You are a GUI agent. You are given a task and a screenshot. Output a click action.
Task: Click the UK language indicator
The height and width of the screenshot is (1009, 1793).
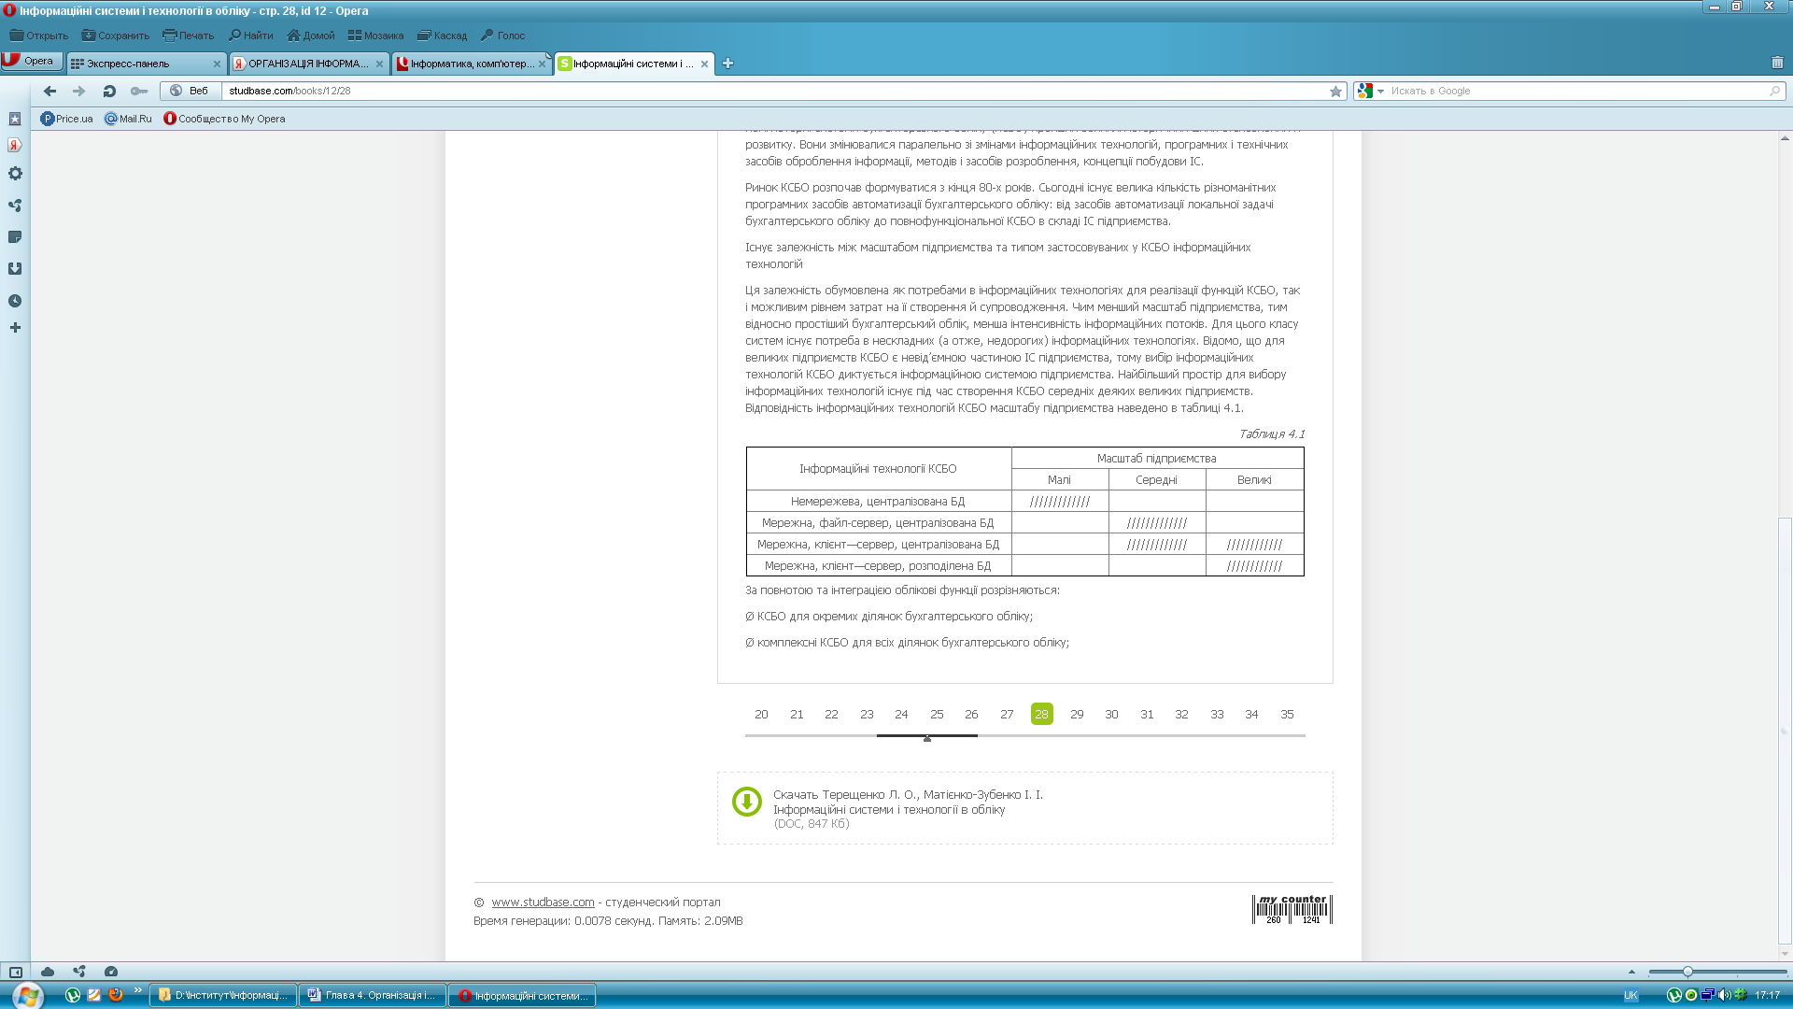[1631, 995]
